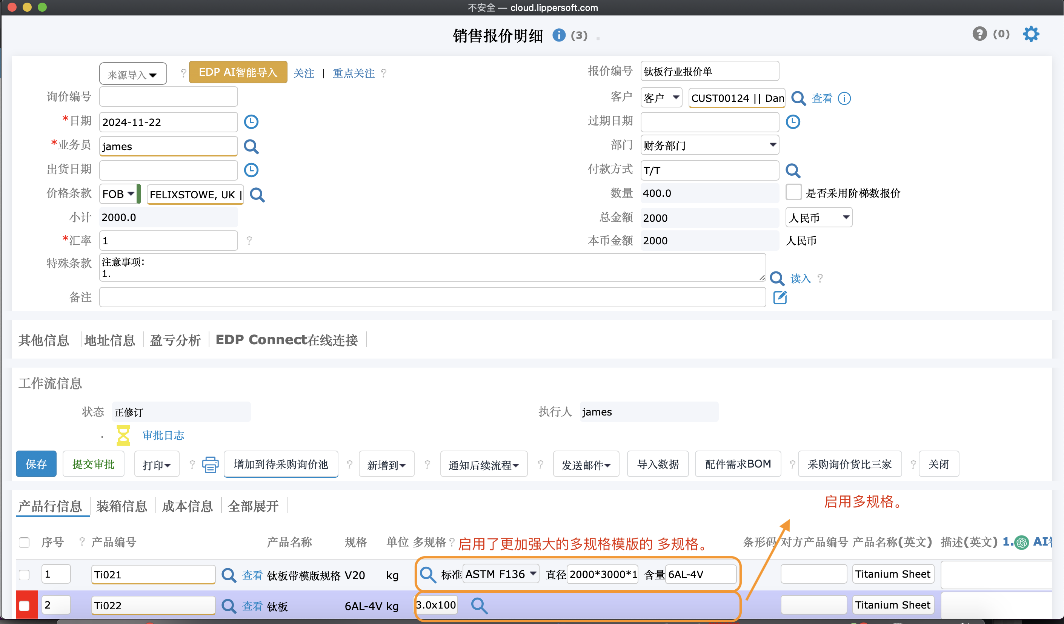Switch to the 装箱信息 tab
The width and height of the screenshot is (1064, 624).
(x=121, y=506)
